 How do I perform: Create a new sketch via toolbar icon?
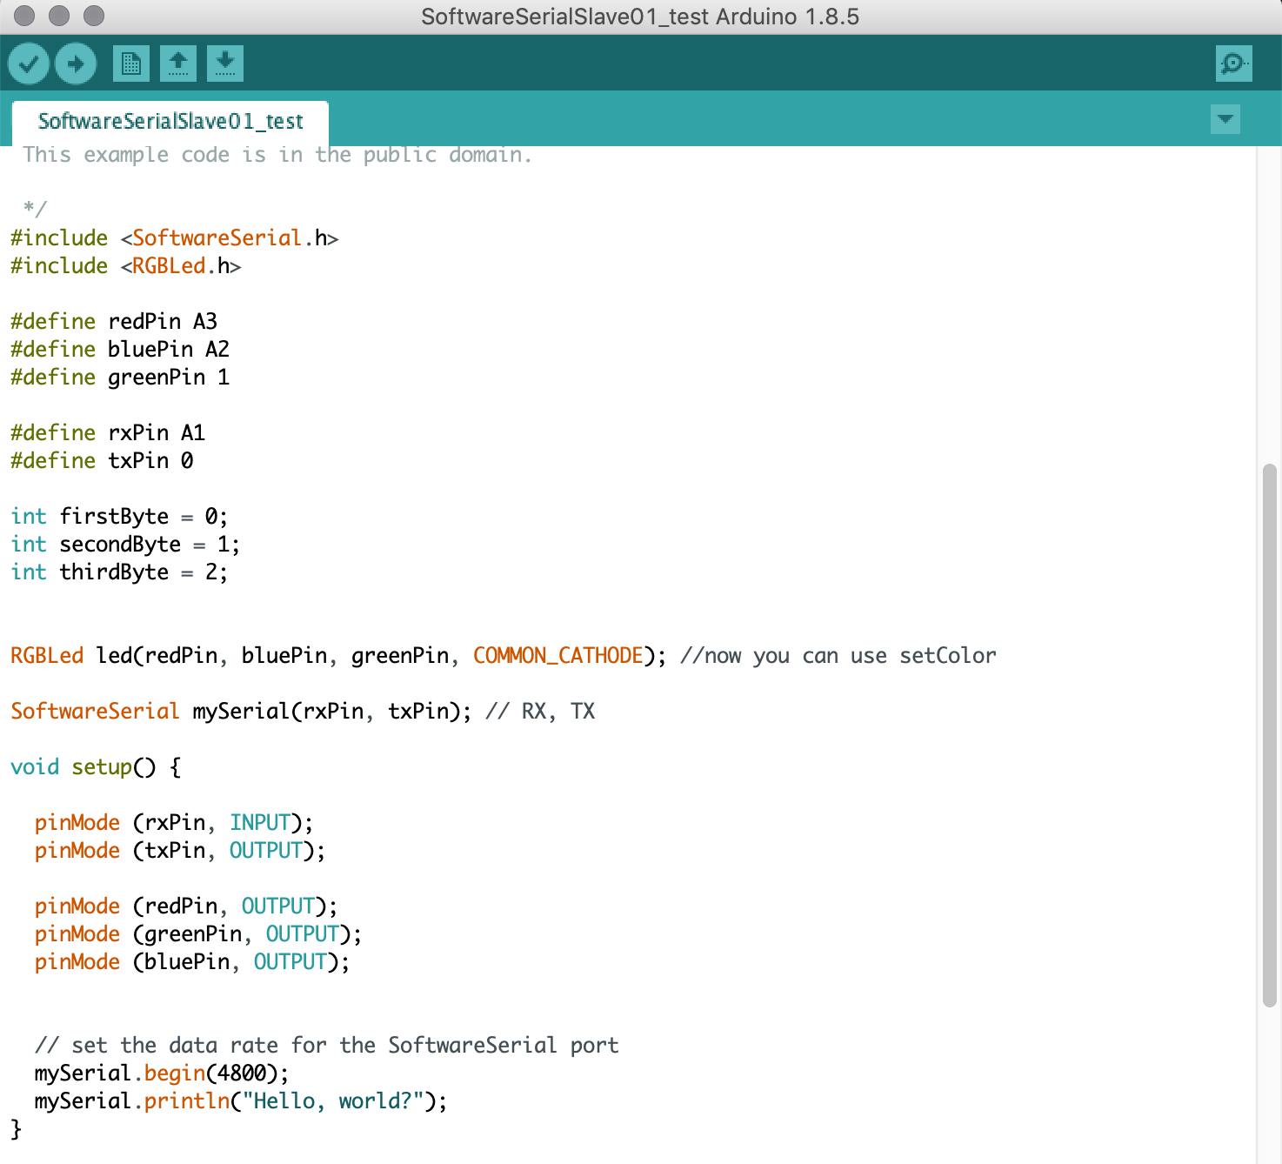131,64
